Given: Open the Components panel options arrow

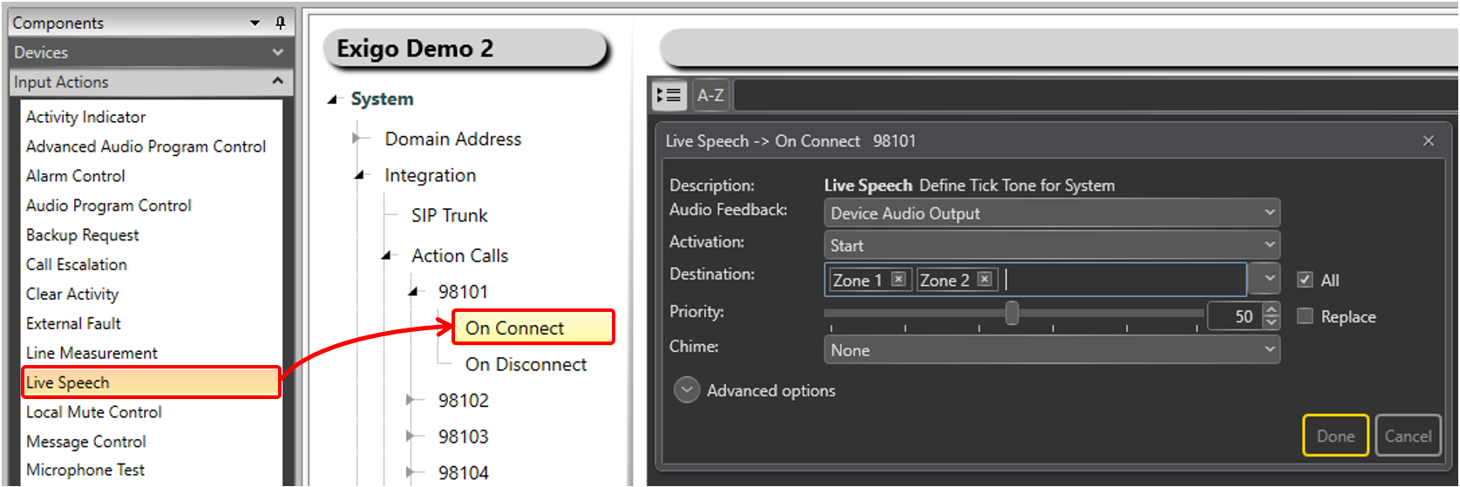Looking at the screenshot, I should [255, 23].
